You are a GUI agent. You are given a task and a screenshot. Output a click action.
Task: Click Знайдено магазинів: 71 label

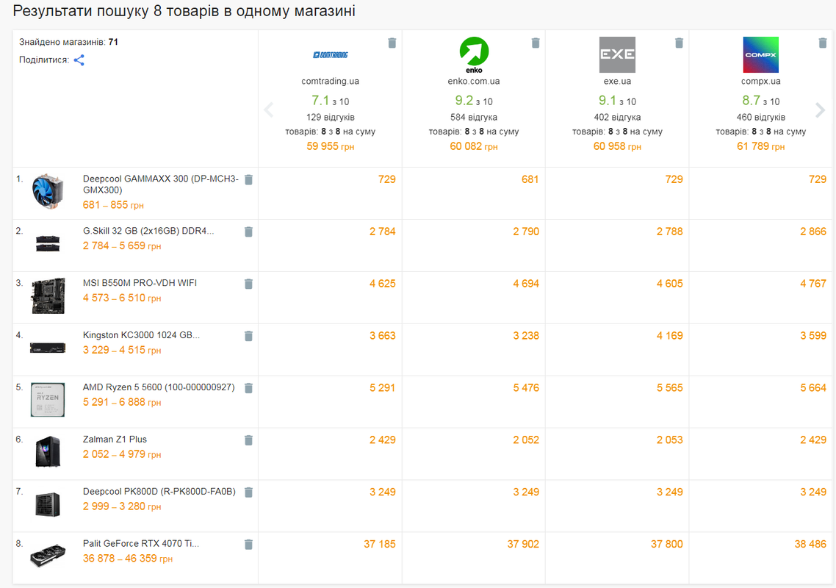coord(68,42)
